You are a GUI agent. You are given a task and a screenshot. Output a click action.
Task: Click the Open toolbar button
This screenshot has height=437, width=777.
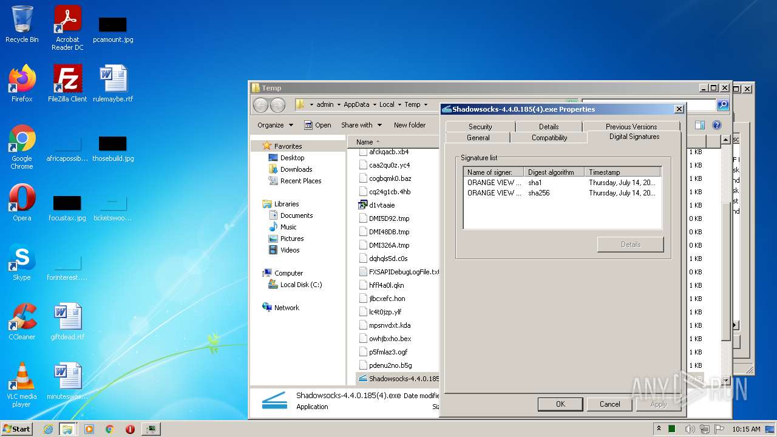(x=317, y=125)
